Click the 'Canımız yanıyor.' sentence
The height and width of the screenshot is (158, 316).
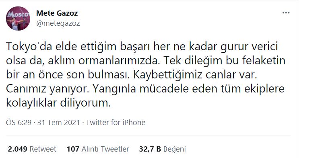coord(48,89)
